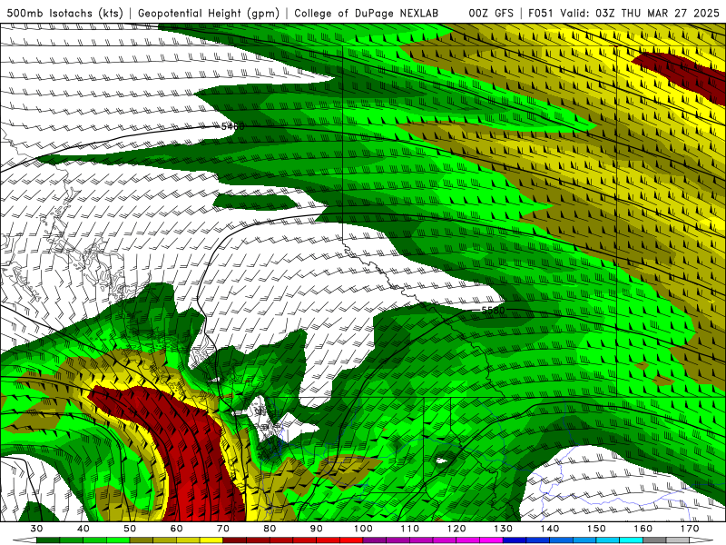Click the 30 value on the color scale
The width and height of the screenshot is (726, 545).
pos(36,529)
